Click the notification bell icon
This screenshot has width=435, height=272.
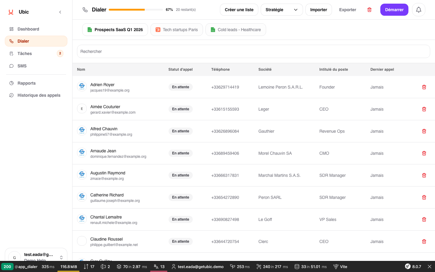click(418, 10)
